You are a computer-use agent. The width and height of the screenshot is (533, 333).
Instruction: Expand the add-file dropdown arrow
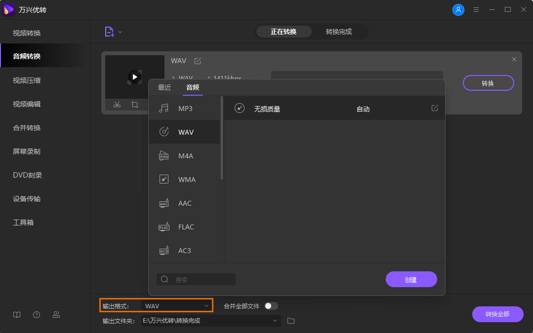point(120,31)
